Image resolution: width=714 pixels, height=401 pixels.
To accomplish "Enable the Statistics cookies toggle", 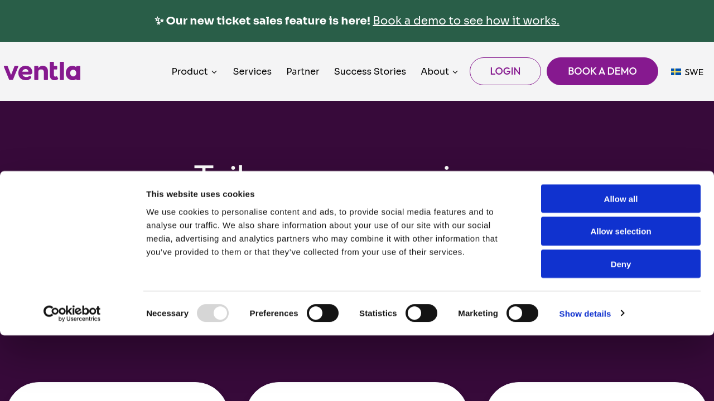I will (421, 313).
